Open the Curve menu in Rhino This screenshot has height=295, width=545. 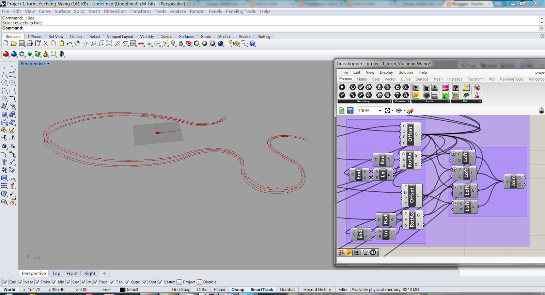click(45, 11)
